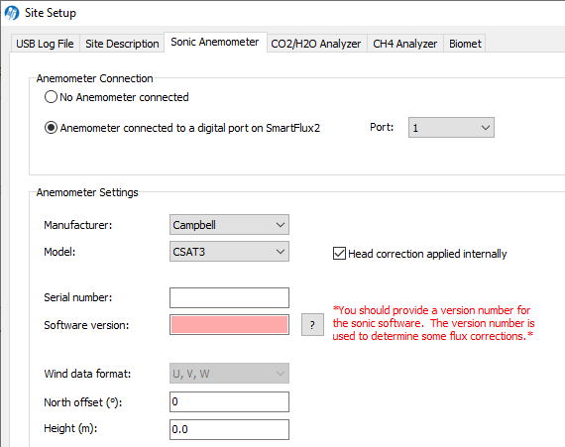Image resolution: width=565 pixels, height=447 pixels.
Task: Click the Port: label
Action: 382,127
